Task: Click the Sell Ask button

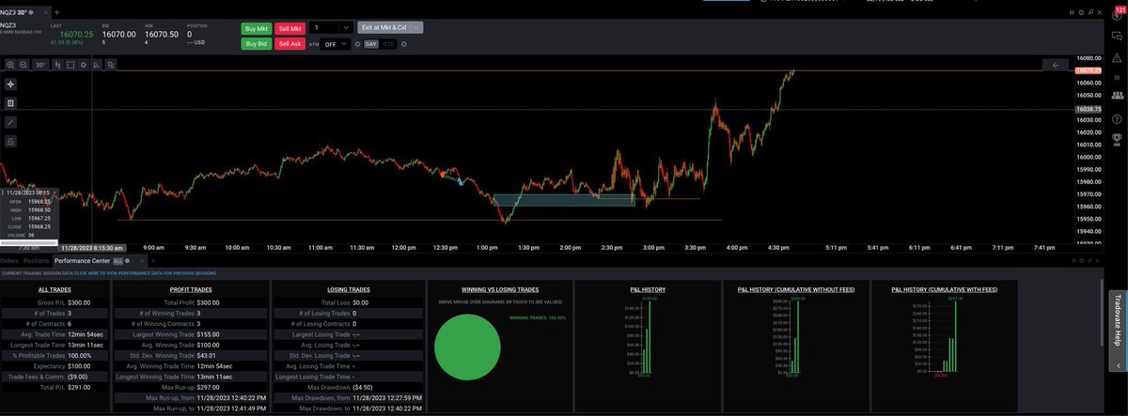Action: [x=290, y=44]
